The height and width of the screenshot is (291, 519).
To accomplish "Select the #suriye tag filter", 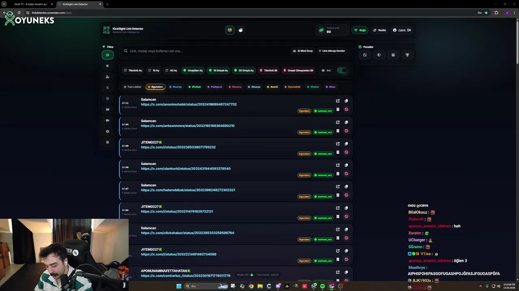I will 176,87.
